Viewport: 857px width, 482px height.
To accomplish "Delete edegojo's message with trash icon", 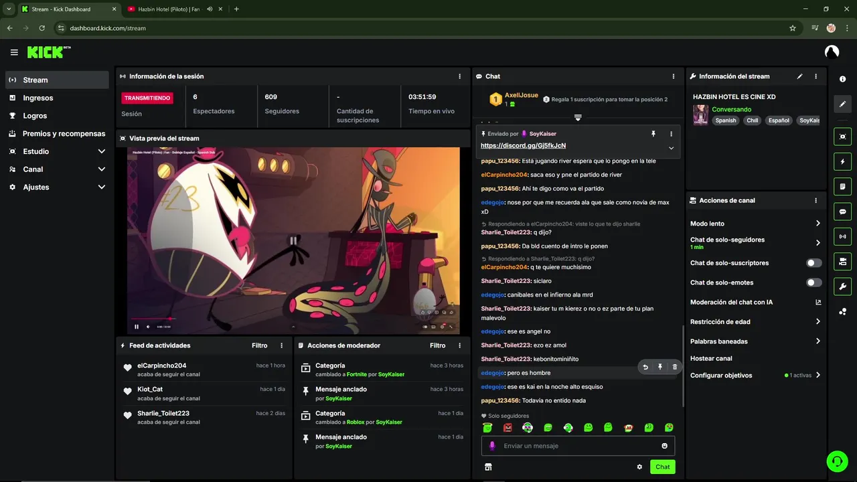I will [x=674, y=367].
